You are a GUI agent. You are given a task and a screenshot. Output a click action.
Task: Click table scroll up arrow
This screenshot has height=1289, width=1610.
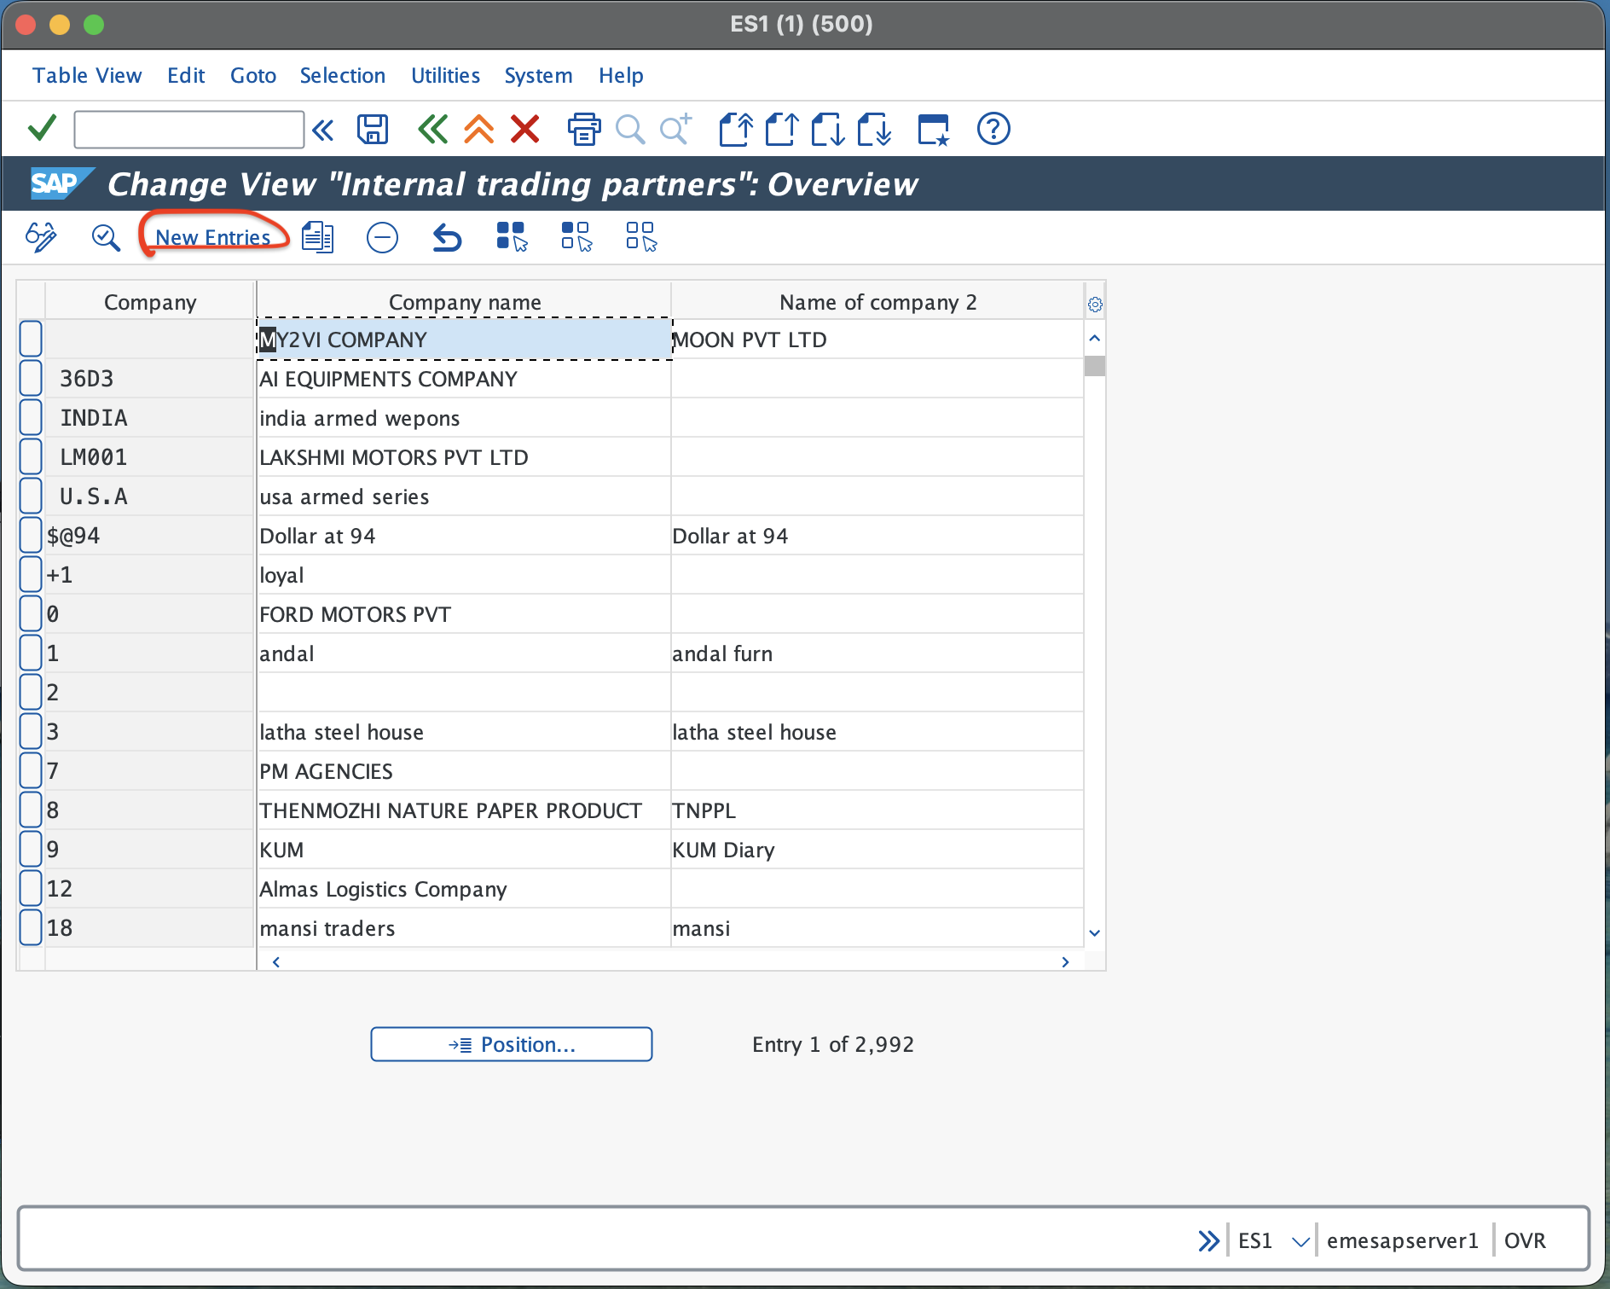coord(1095,339)
